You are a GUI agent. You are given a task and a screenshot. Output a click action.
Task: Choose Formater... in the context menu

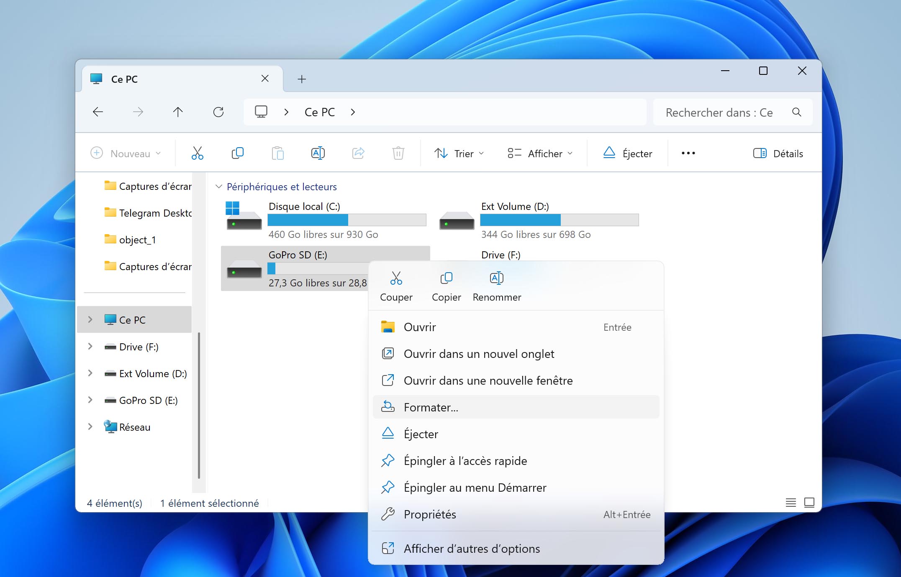(516, 407)
